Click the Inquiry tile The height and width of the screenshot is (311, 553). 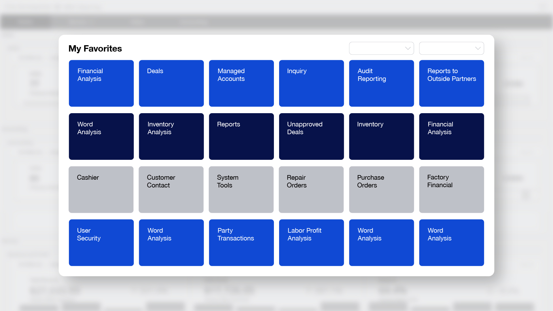tap(311, 83)
